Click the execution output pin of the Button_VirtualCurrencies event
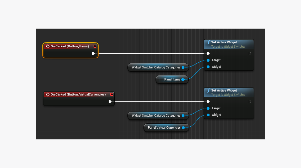 110,102
